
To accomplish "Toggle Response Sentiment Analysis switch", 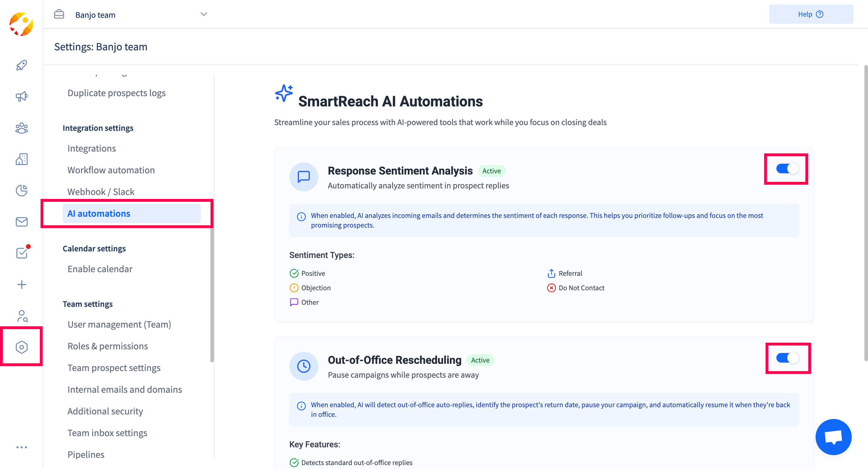I will [787, 169].
